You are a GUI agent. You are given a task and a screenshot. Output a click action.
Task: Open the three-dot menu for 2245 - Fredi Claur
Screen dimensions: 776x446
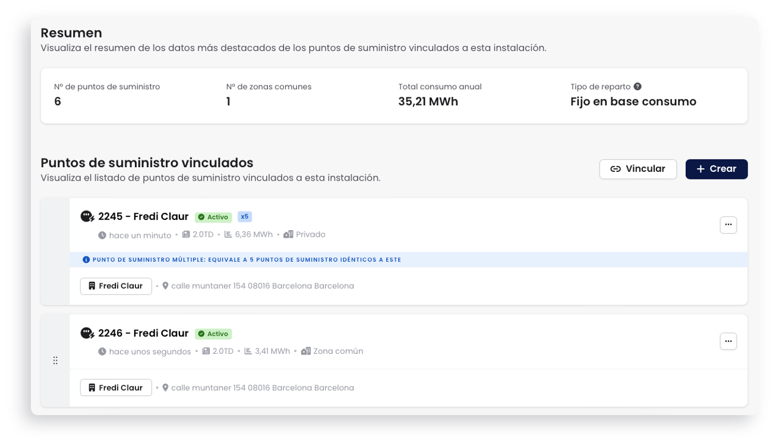tap(728, 225)
